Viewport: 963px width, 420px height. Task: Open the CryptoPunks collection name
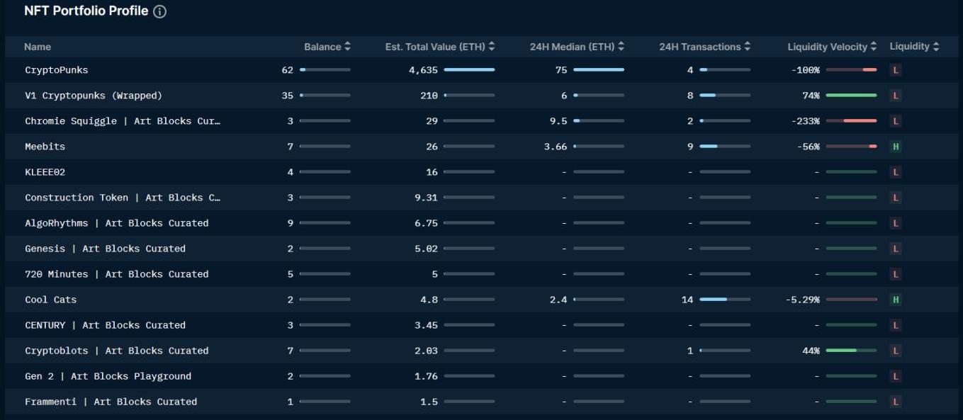tap(57, 70)
